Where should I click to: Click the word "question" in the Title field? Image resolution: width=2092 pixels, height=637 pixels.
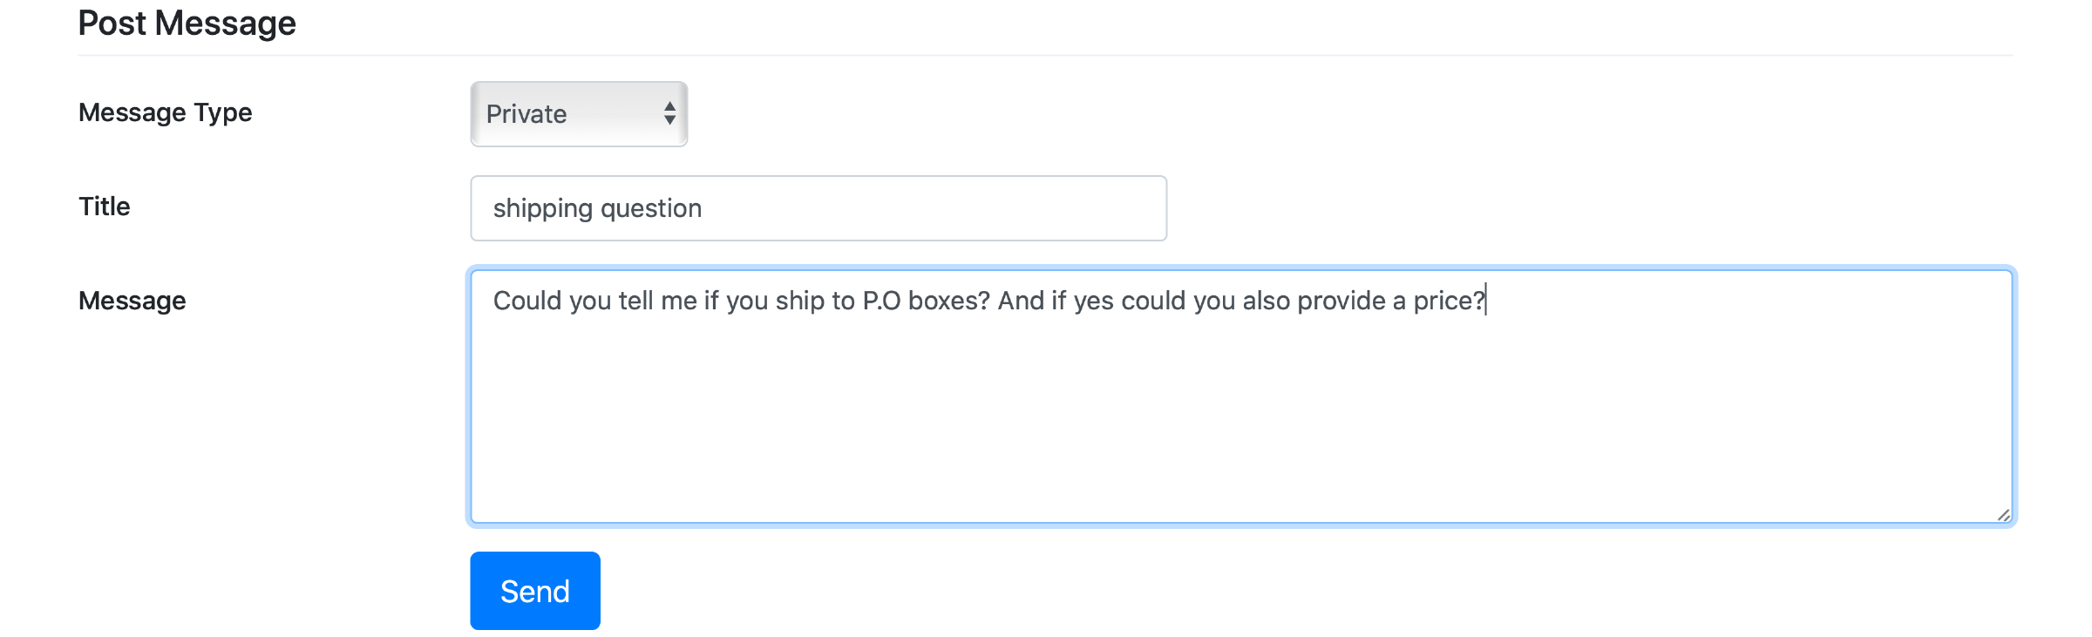[651, 209]
